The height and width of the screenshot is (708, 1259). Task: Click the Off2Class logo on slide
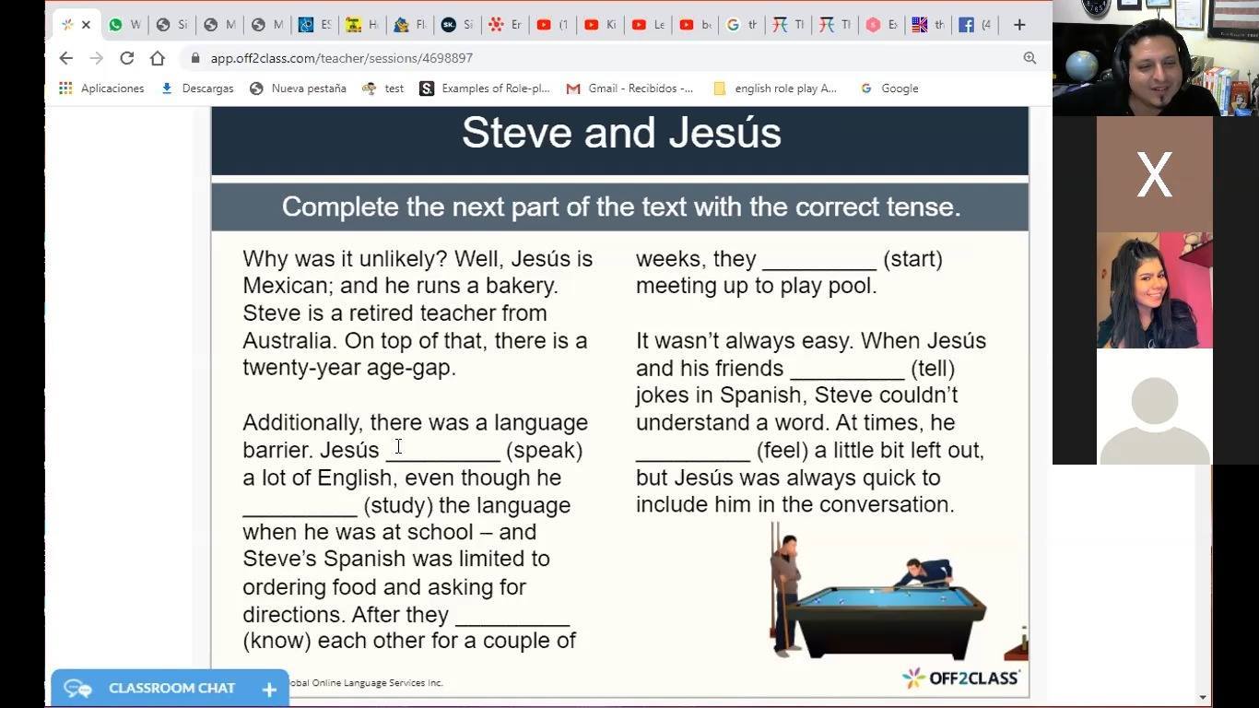coord(960,678)
